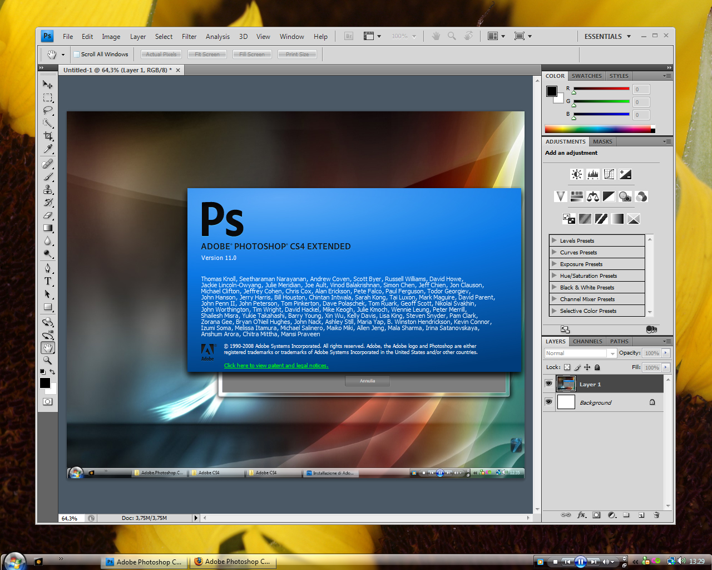Toggle Quick Mask mode
This screenshot has height=570, width=712.
pyautogui.click(x=48, y=401)
